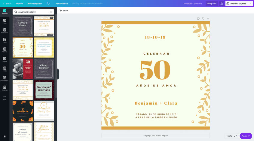Open the Vídeos sidebar section
This screenshot has height=141, width=254.
click(x=5, y=59)
